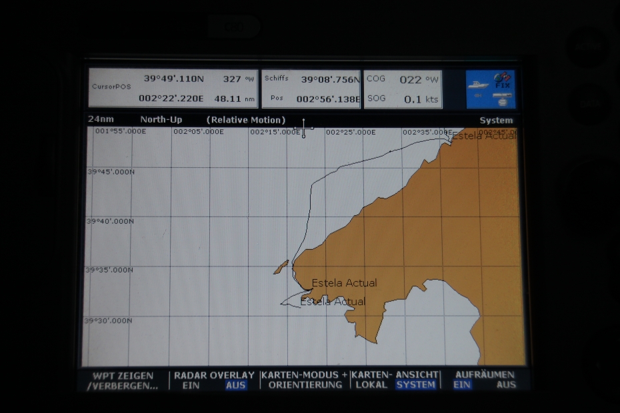Click cursor latitude 39°49'.110N
The width and height of the screenshot is (620, 413).
tap(173, 79)
